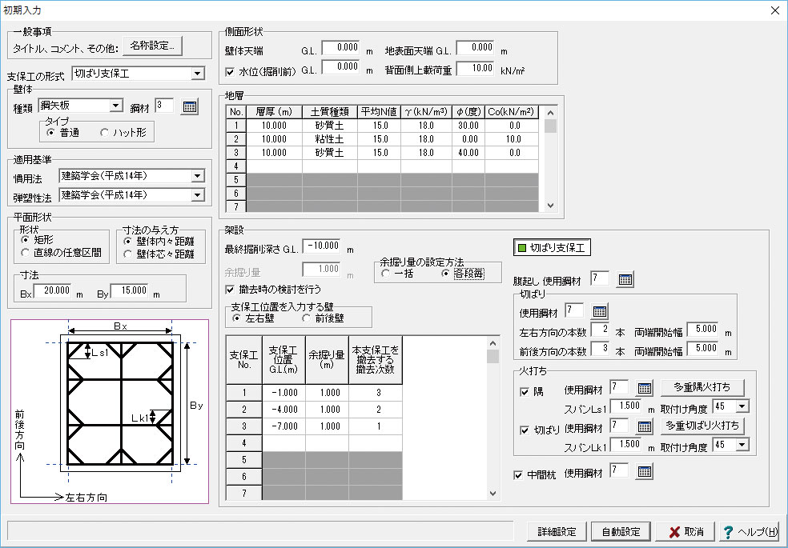This screenshot has height=548, width=788.
Task: Click table icon for 左右方向の本数
Action: 601,330
